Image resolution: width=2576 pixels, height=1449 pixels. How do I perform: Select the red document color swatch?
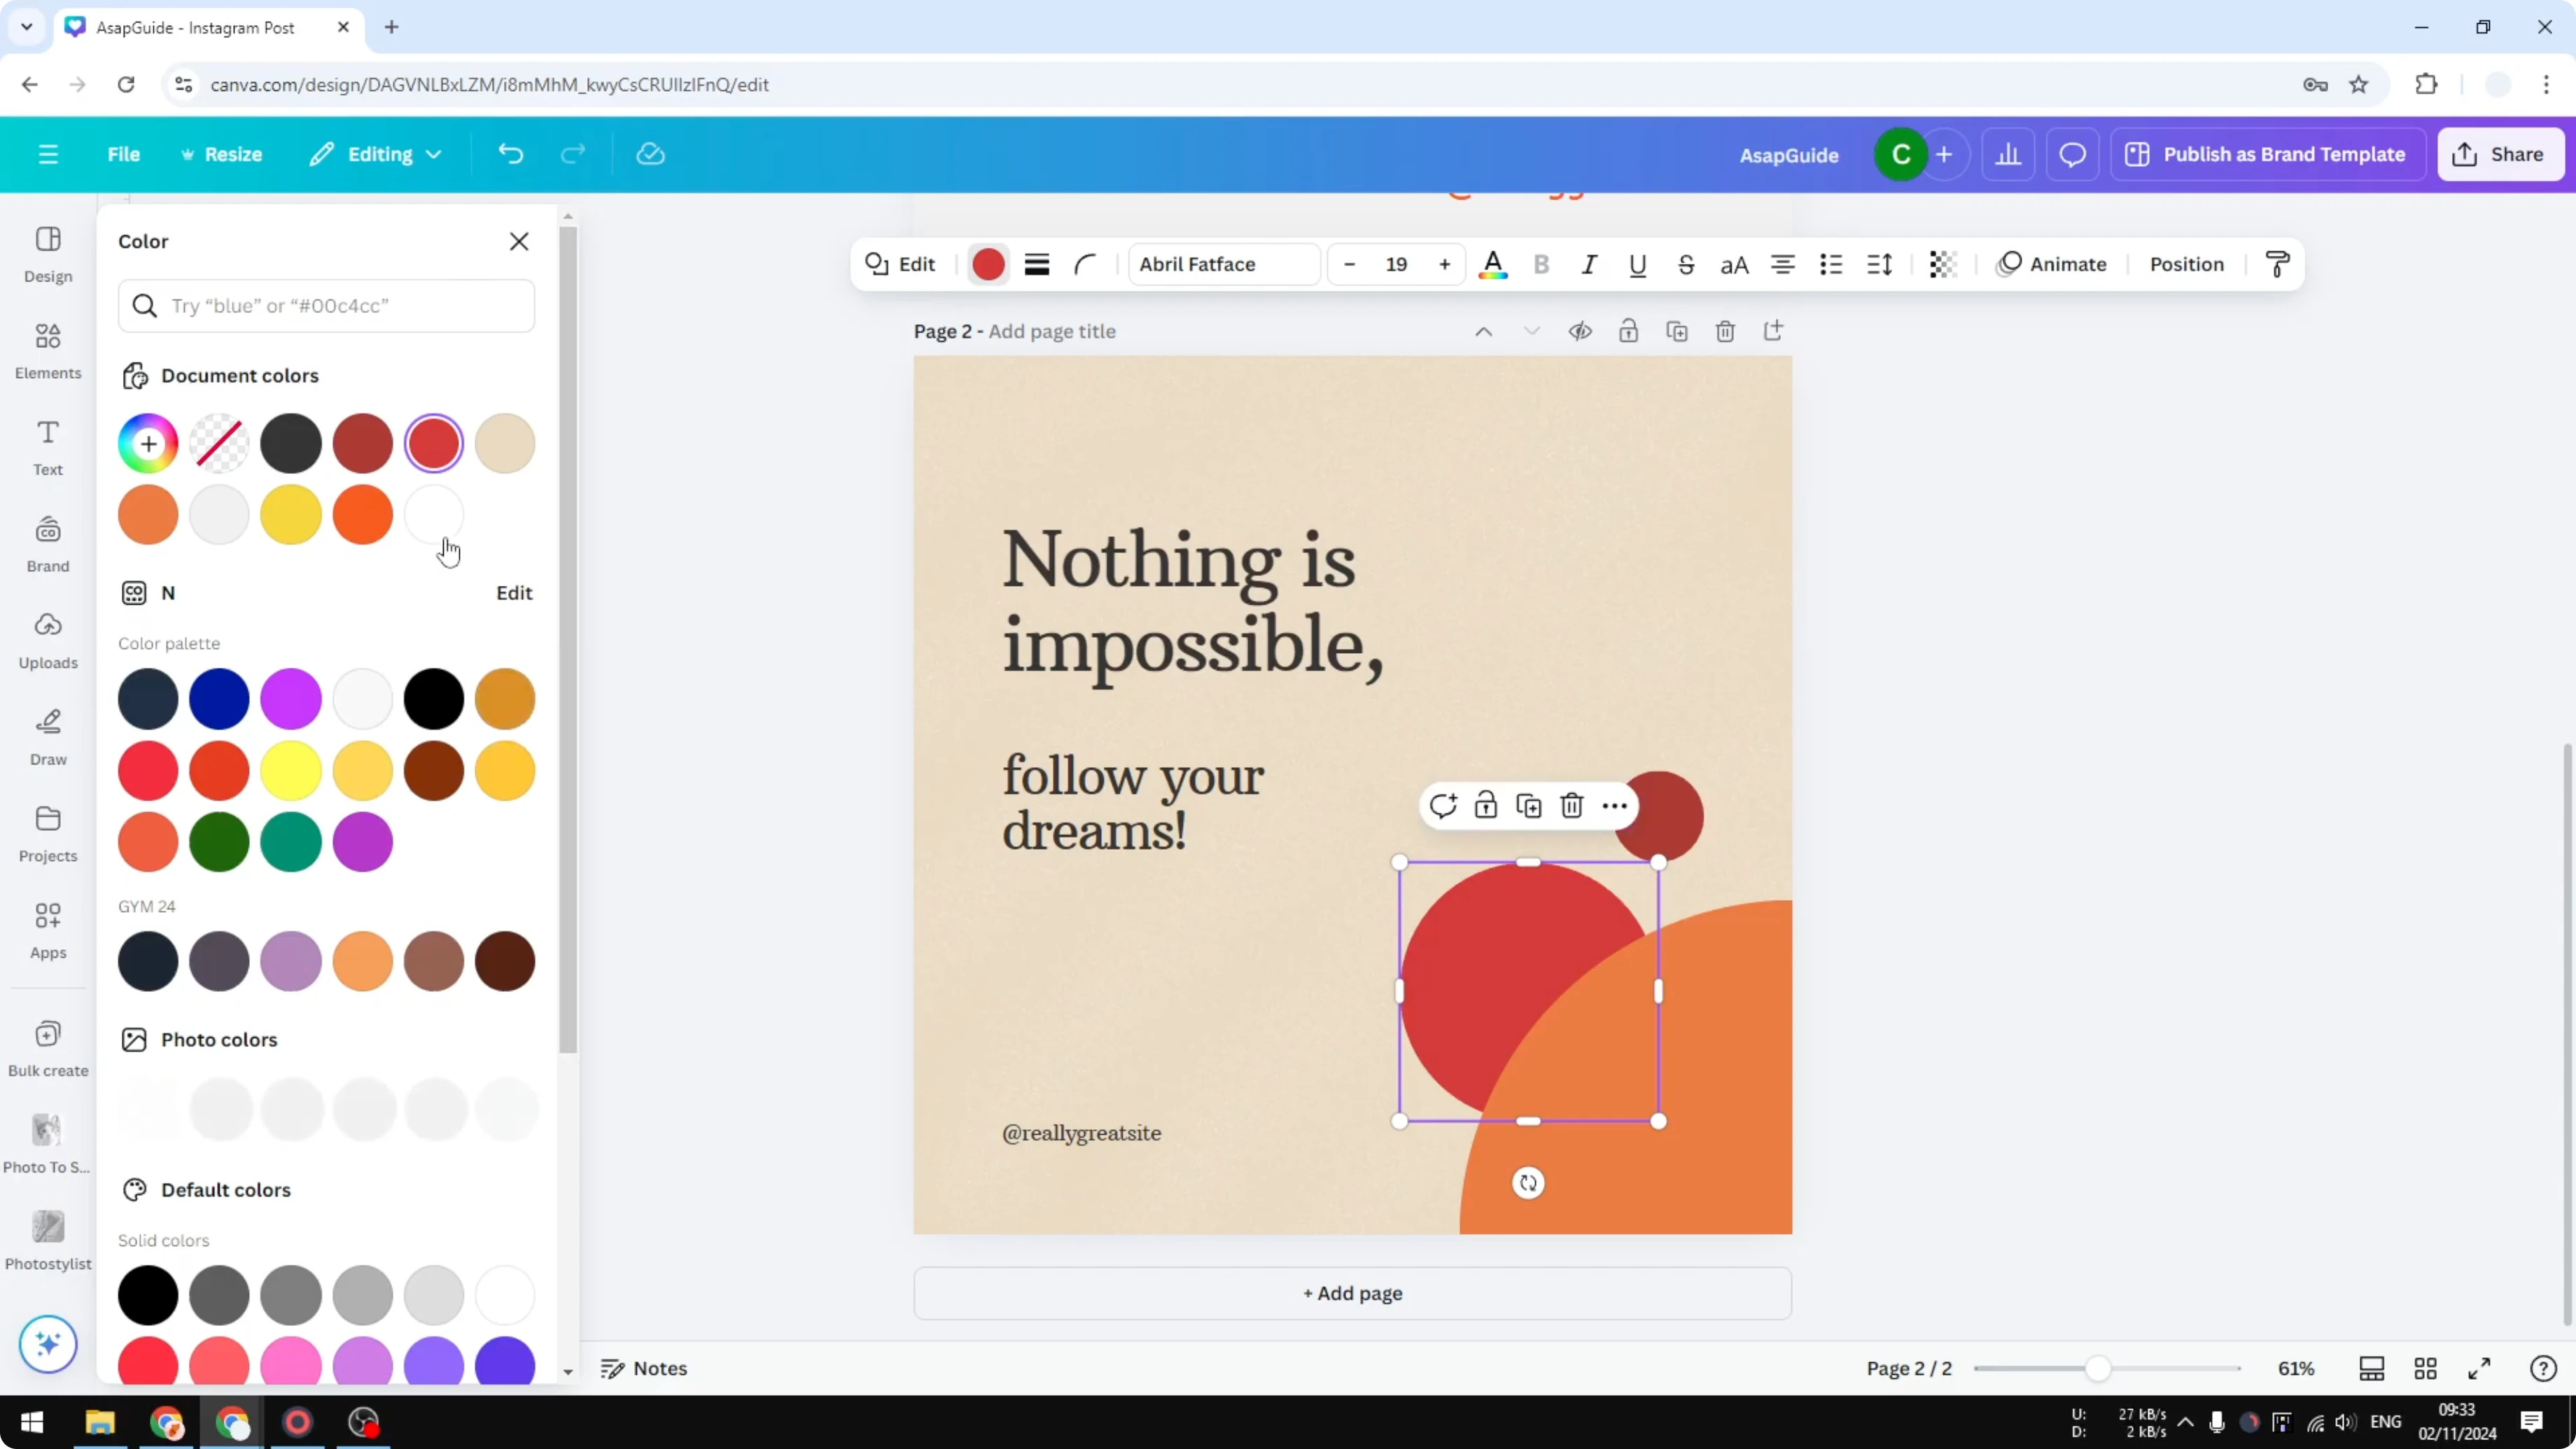point(434,443)
